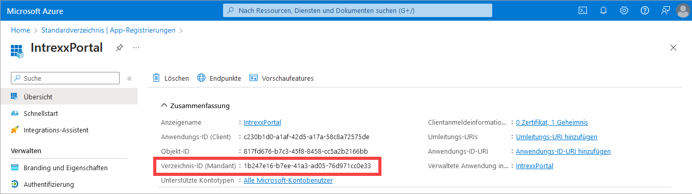This screenshot has height=194, width=692.
Task: Select Objekt-ID value 817fd676-b7c3-45f8-8458-cc5a2b2166bb
Action: point(306,152)
